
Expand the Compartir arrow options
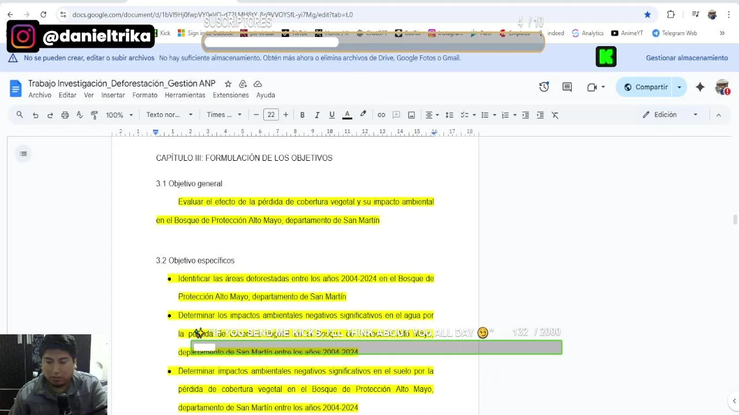(x=680, y=87)
